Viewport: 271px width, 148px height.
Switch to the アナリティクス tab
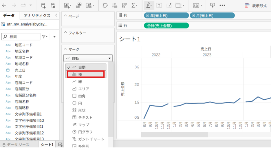(37, 16)
